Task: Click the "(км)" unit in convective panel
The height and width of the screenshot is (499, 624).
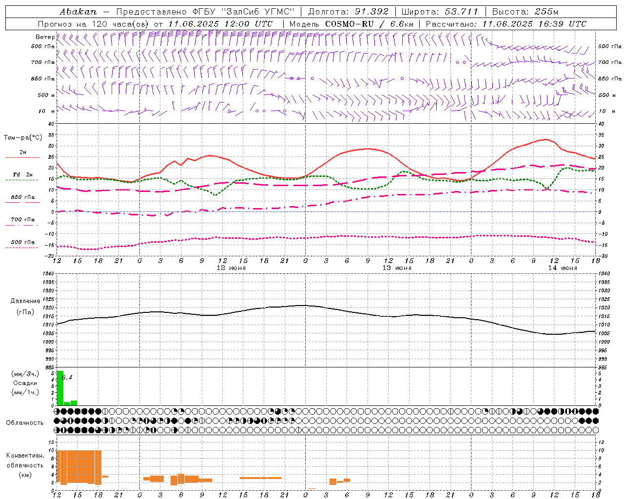Action: pos(25,475)
